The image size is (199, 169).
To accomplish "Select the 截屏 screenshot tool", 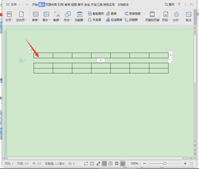I will click(57, 17).
